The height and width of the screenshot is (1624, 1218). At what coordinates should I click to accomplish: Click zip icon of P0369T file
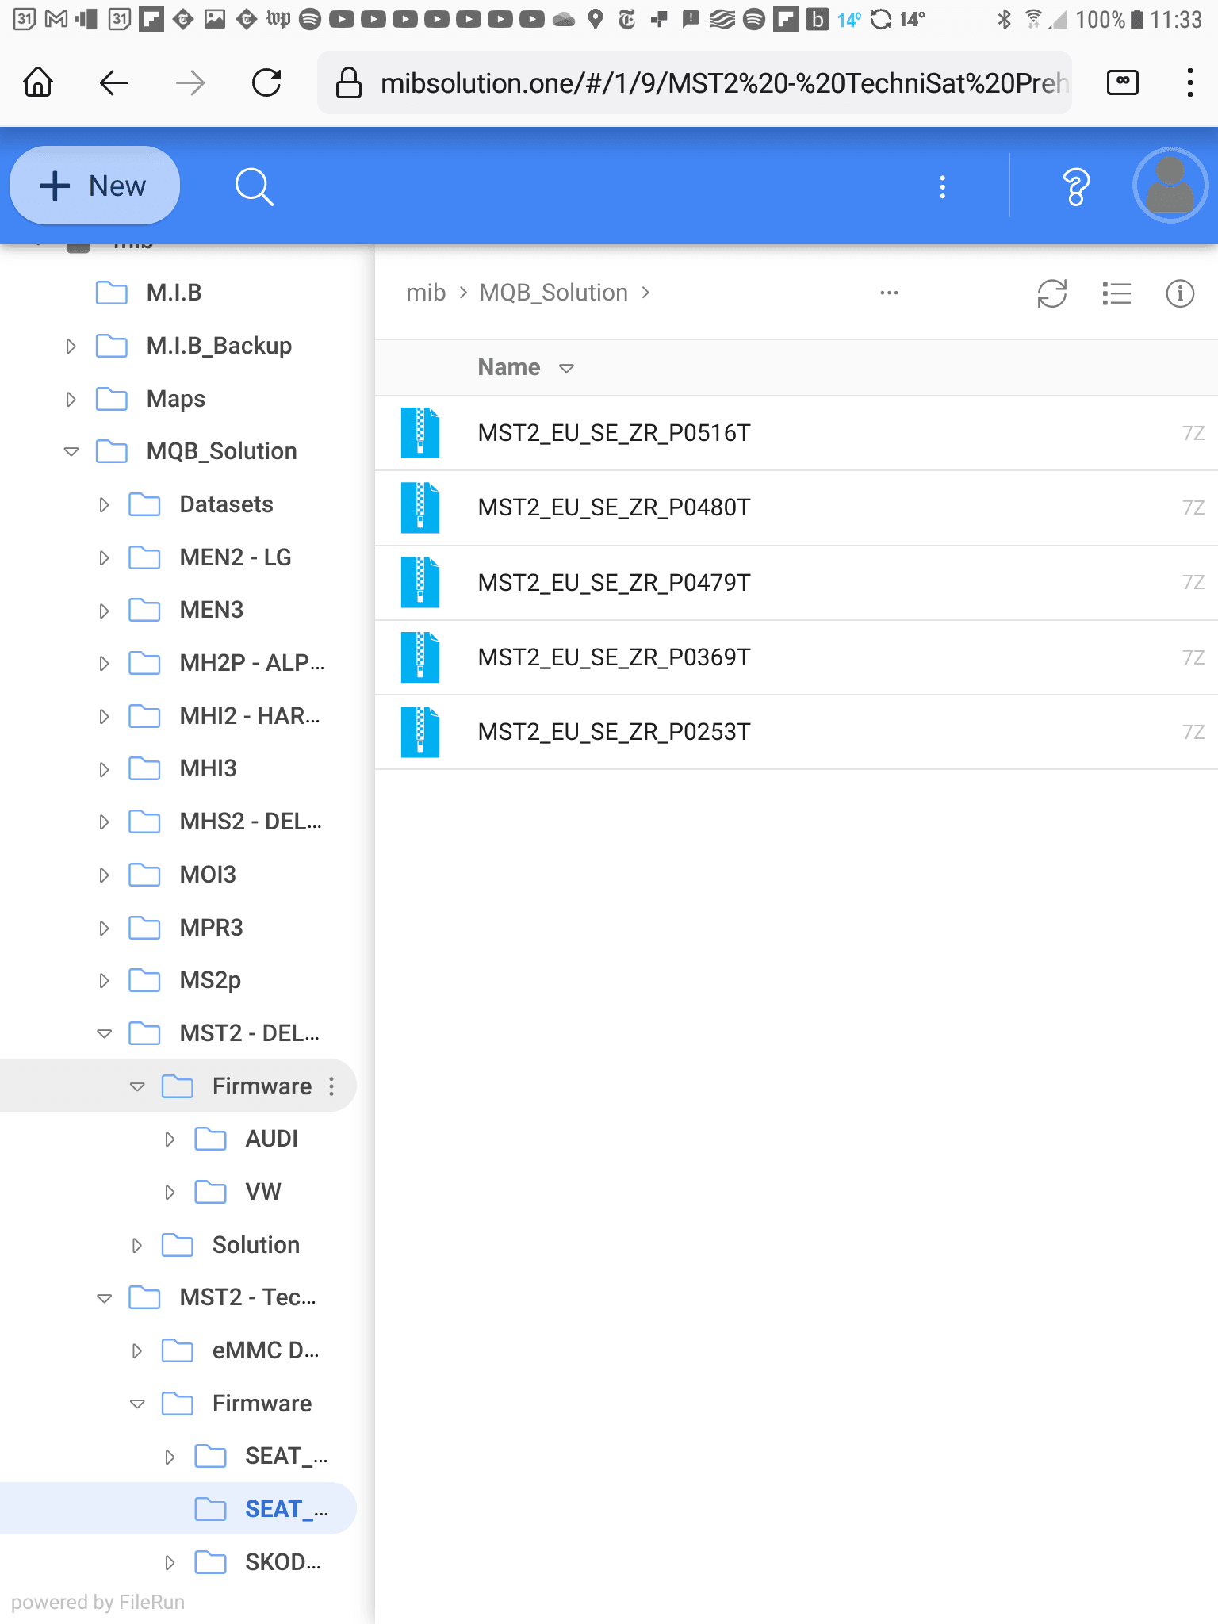[x=420, y=657]
